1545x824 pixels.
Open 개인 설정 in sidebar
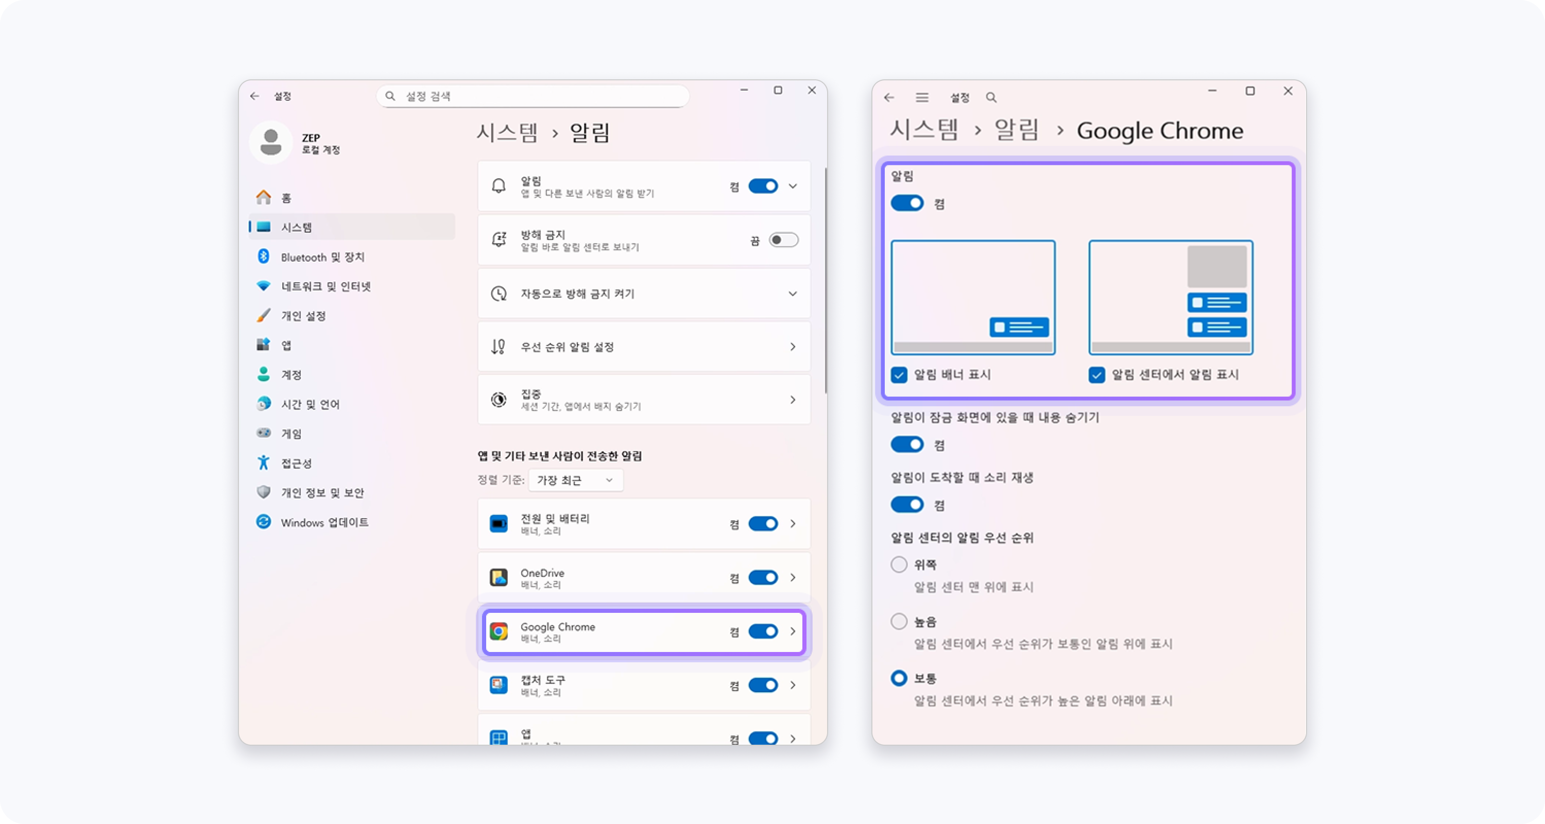[352, 316]
